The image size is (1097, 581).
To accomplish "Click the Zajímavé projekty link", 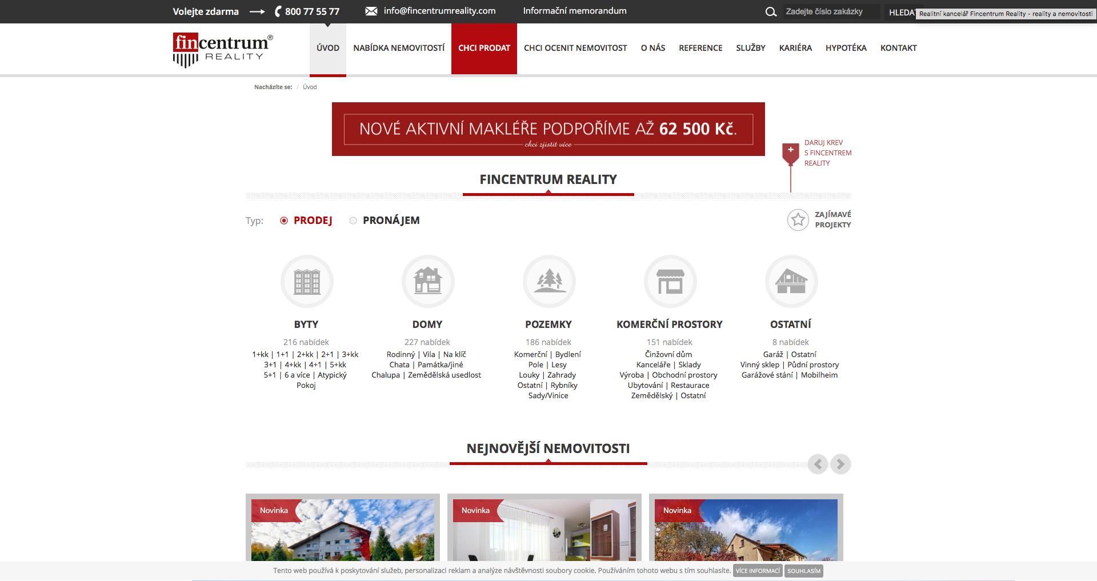I will coord(833,219).
